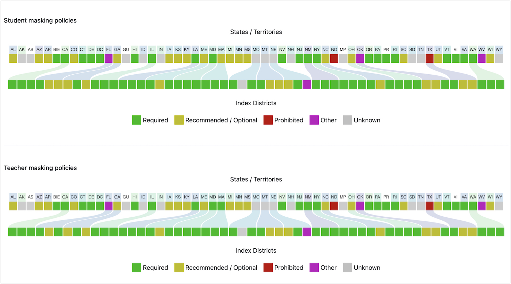Select North Dakota's red square under Student policies
The image size is (511, 284).
point(334,58)
